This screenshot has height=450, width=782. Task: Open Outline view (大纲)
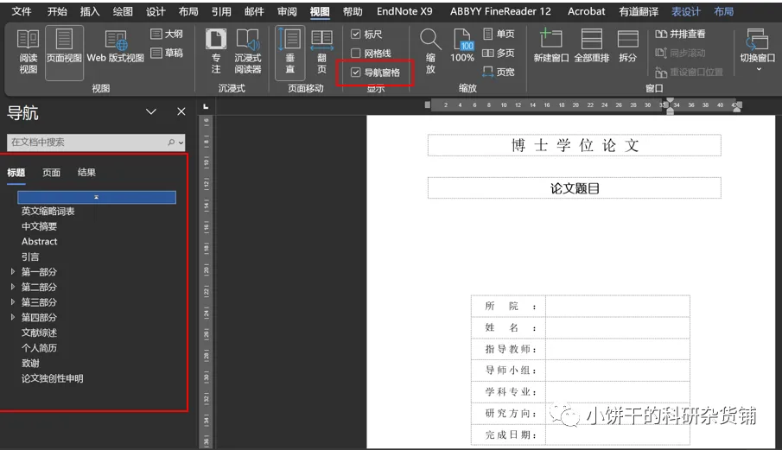167,34
